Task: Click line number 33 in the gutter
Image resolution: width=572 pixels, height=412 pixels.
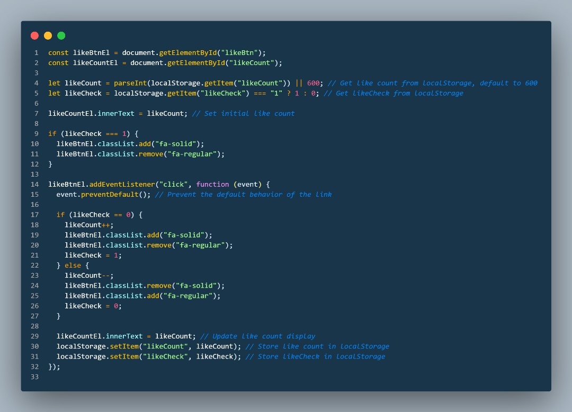Action: click(x=34, y=377)
